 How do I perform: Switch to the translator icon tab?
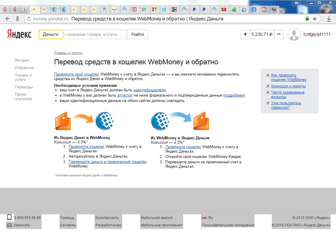click(244, 9)
